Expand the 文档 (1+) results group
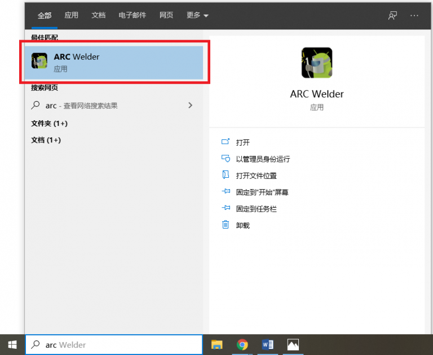 pyautogui.click(x=46, y=140)
